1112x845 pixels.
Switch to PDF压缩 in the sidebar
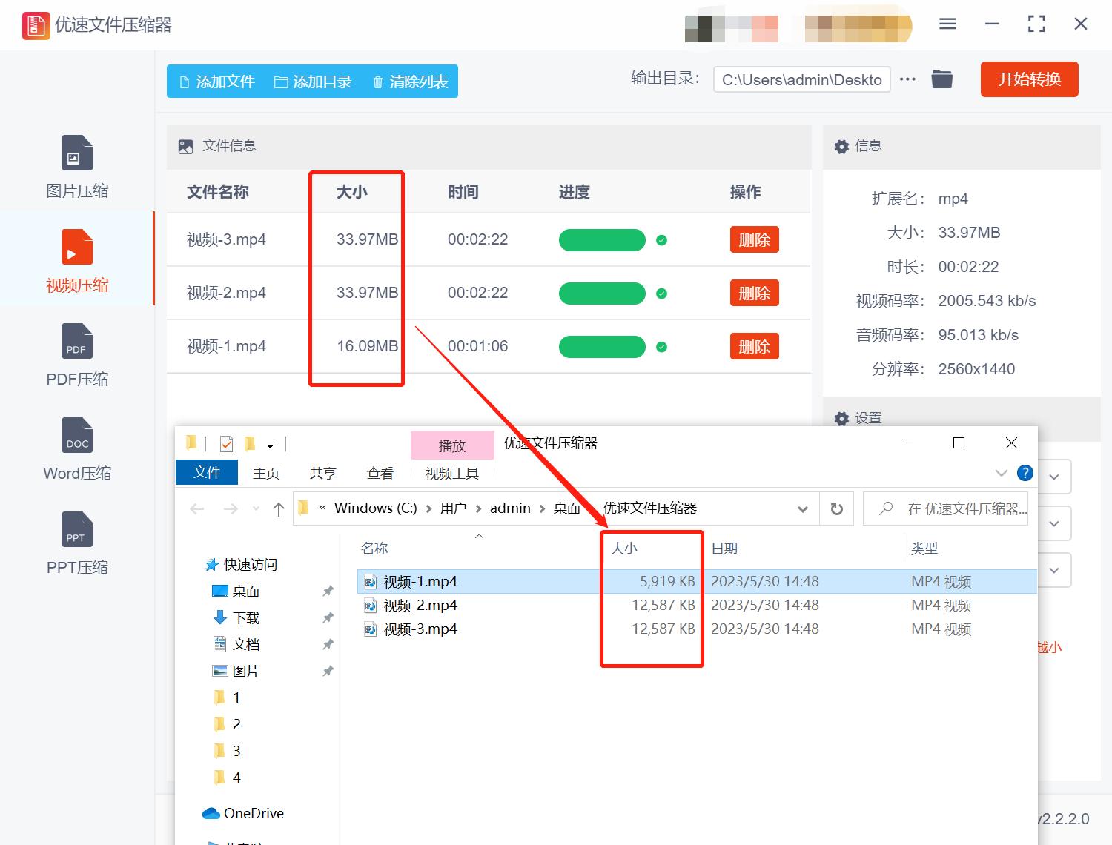pos(76,356)
